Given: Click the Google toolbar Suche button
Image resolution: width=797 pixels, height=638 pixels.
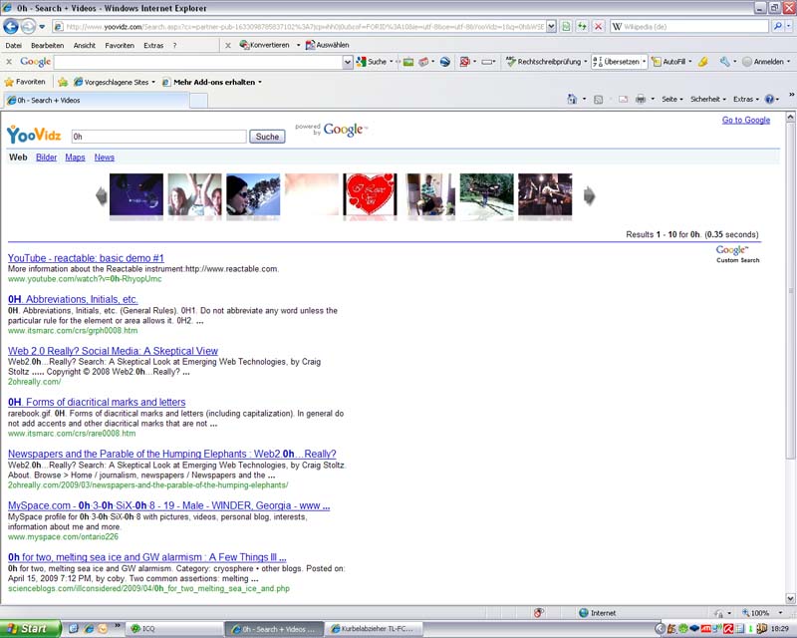Looking at the screenshot, I should (372, 62).
